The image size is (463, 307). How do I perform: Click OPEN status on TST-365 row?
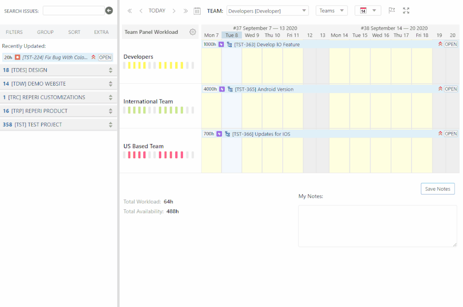pos(450,89)
